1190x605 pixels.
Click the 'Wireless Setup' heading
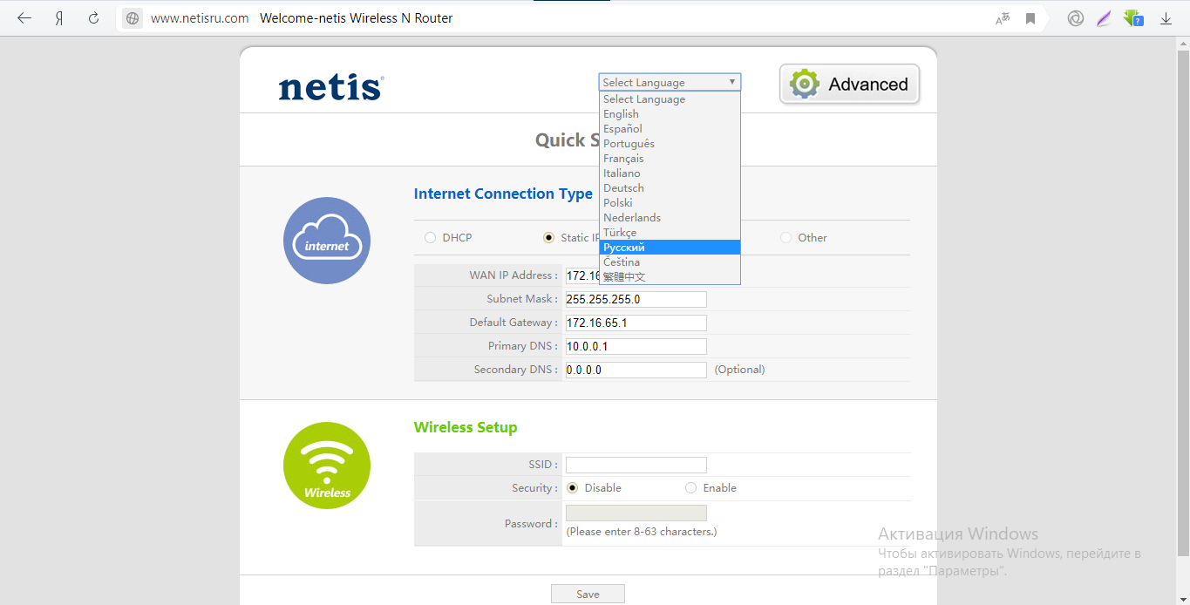point(466,427)
